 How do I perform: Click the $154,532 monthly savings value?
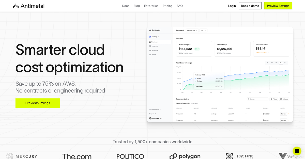pos(185,49)
